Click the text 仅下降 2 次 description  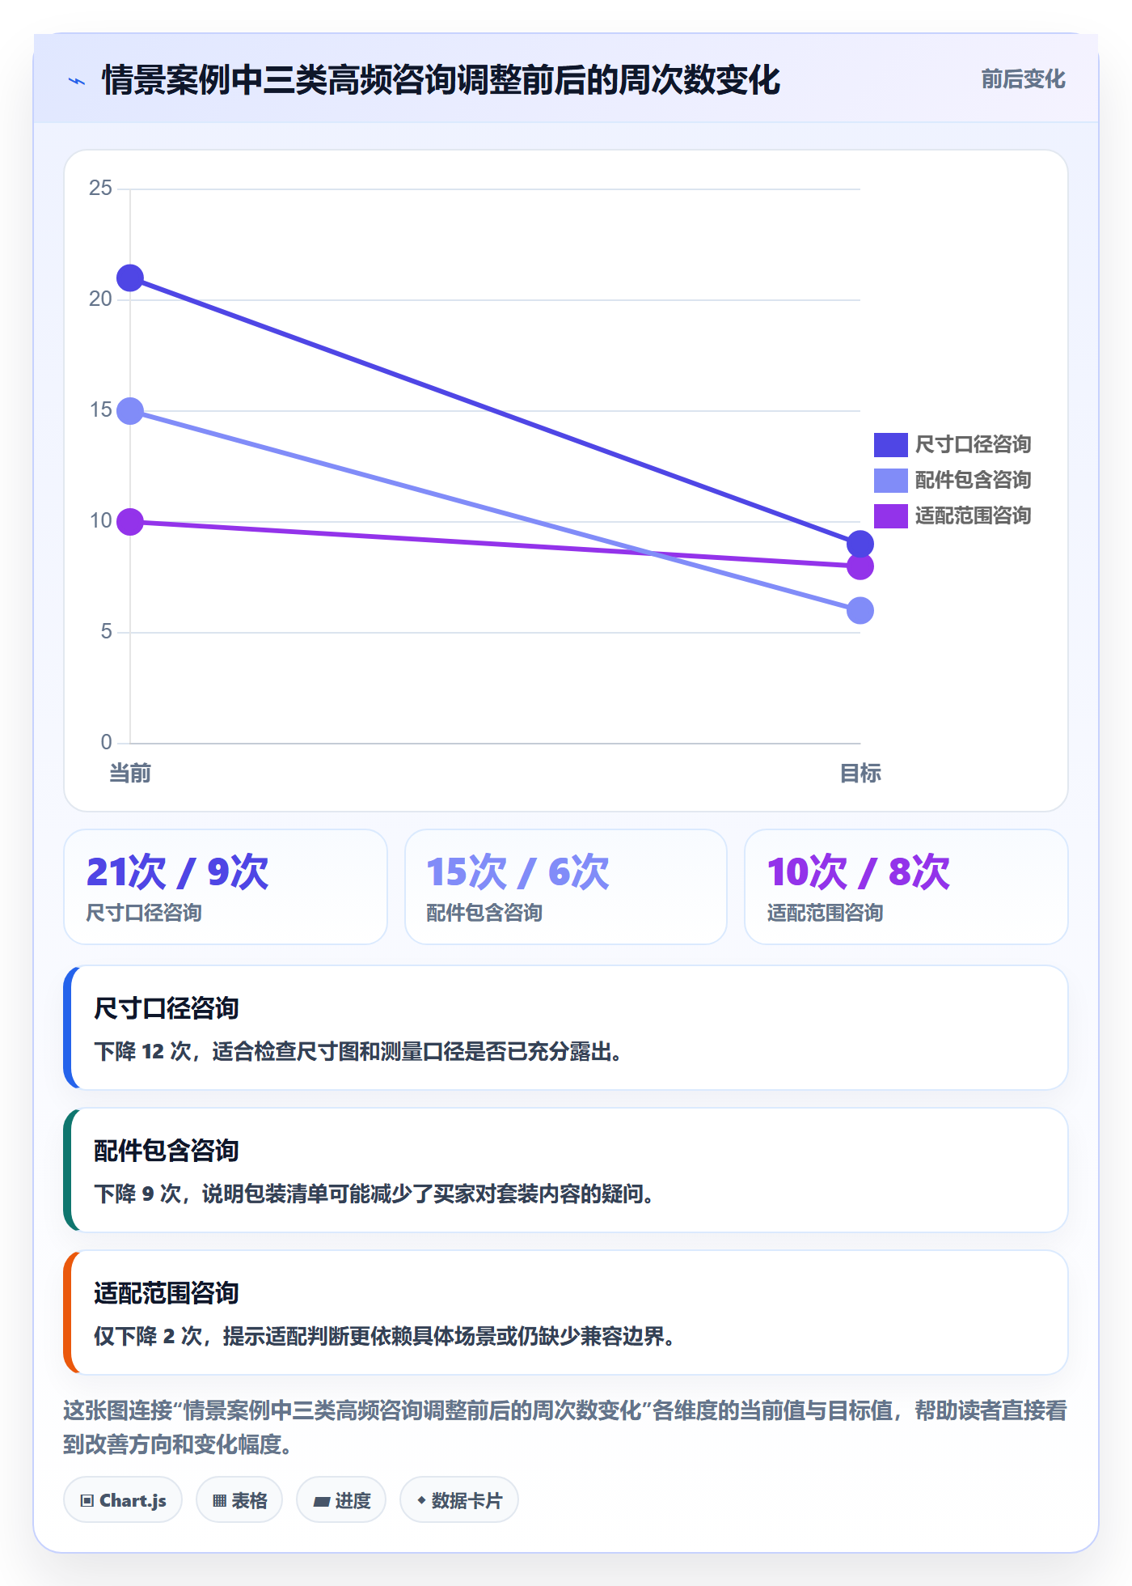click(x=385, y=1337)
